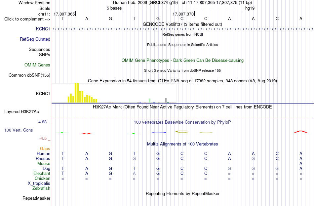The image size is (314, 206).
Task: Click the red conservation peak under second base
Action: pyautogui.click(x=87, y=134)
